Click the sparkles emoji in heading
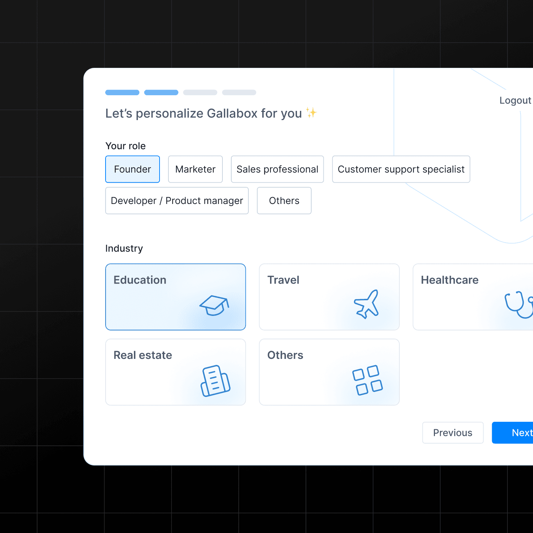 (x=311, y=113)
